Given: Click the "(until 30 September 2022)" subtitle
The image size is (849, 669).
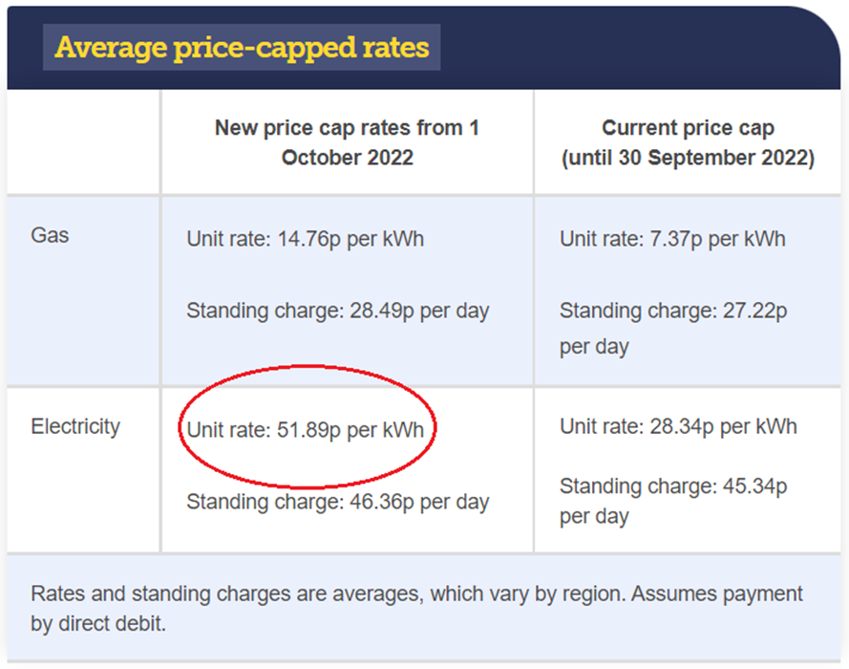Looking at the screenshot, I should click(688, 158).
